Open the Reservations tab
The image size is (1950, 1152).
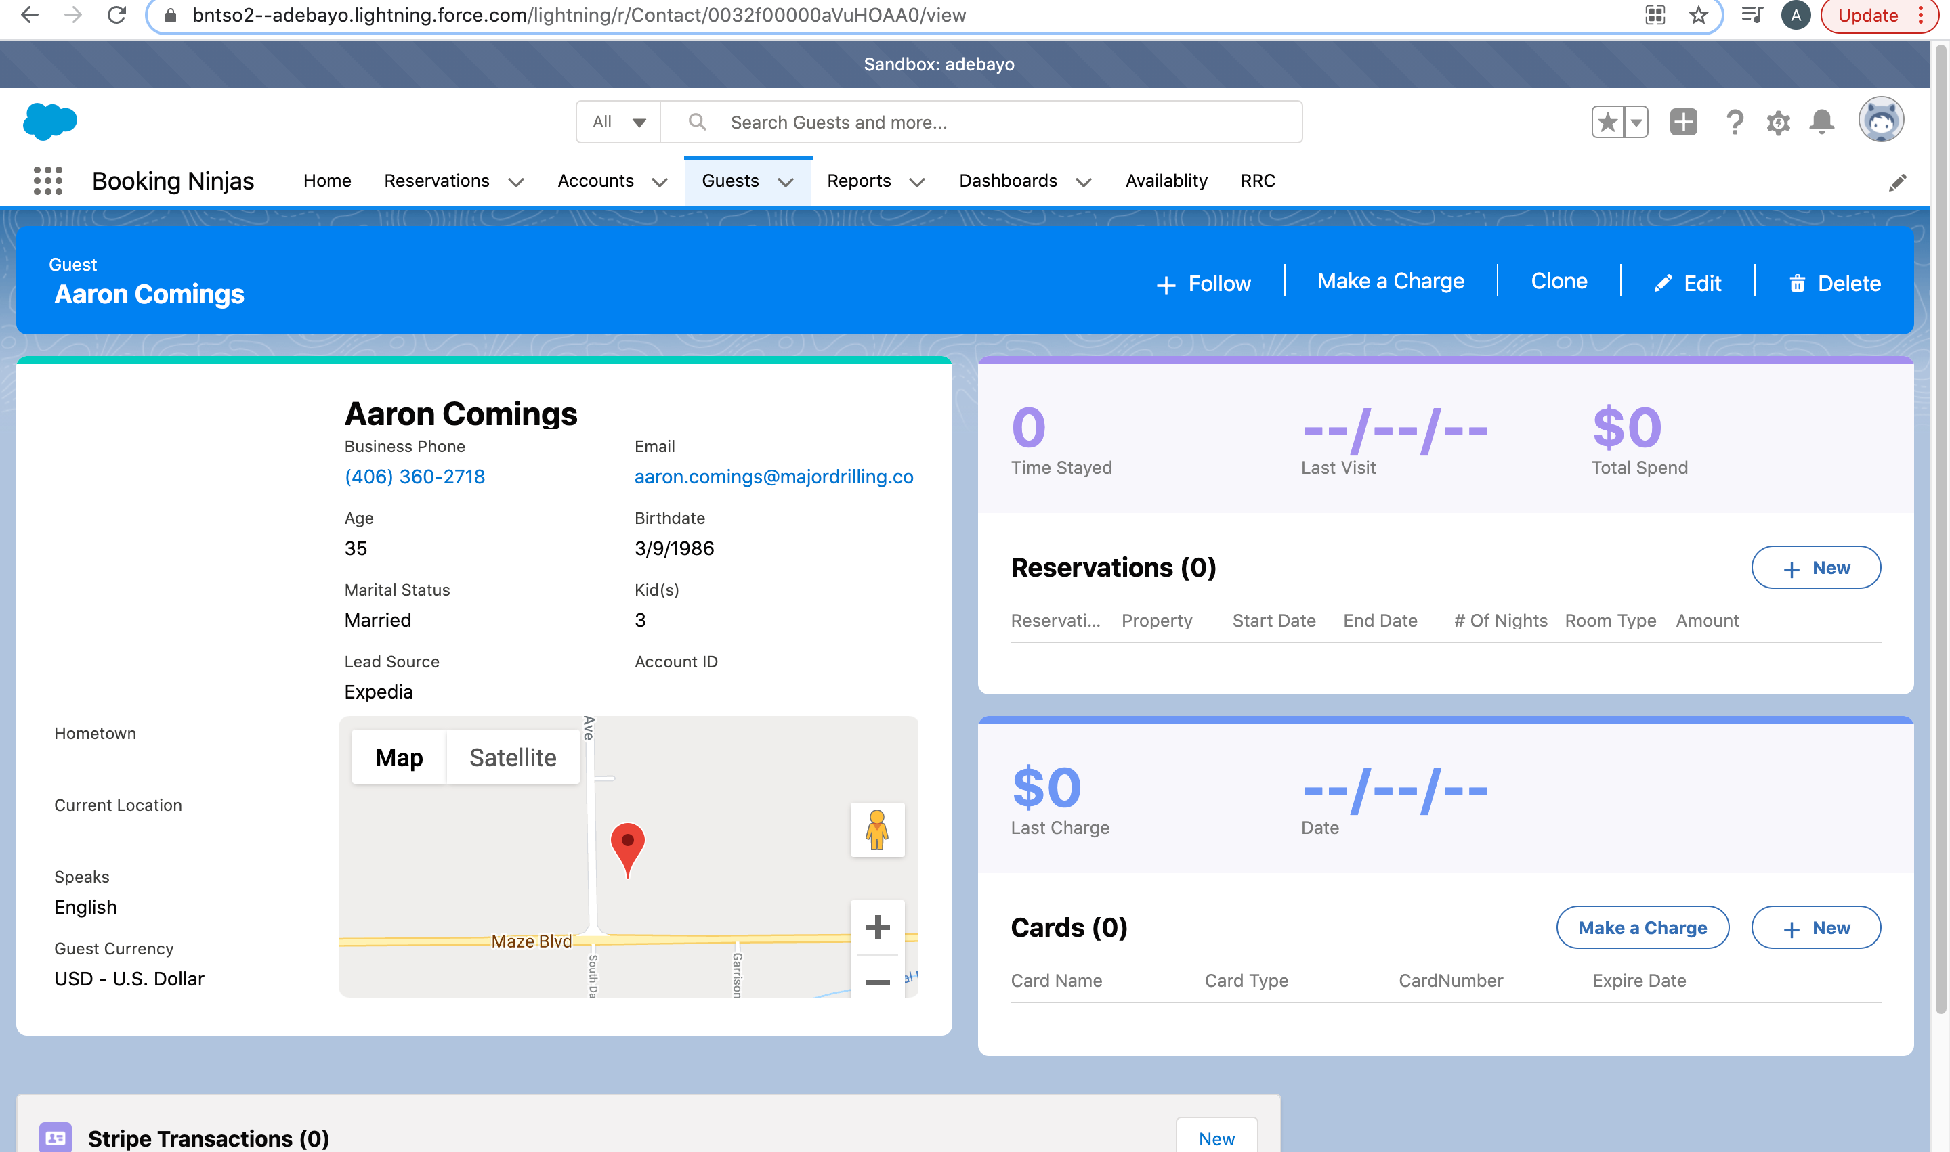(x=436, y=181)
